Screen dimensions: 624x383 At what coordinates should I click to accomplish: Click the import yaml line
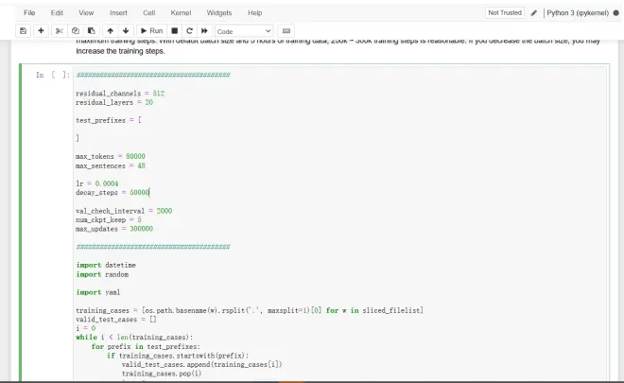click(x=98, y=292)
